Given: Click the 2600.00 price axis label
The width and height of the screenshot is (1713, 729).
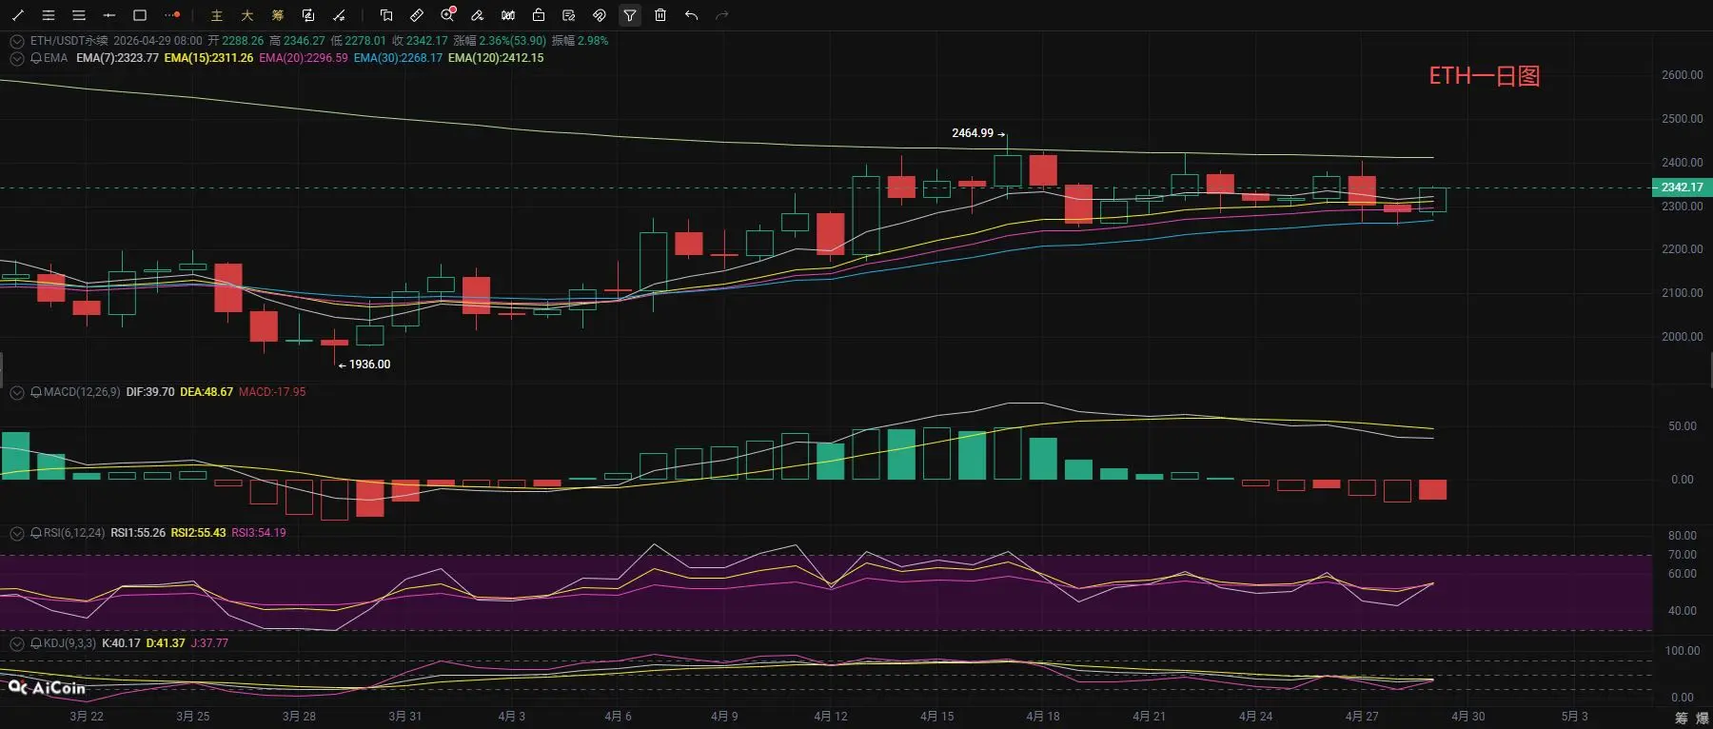Looking at the screenshot, I should pos(1682,75).
